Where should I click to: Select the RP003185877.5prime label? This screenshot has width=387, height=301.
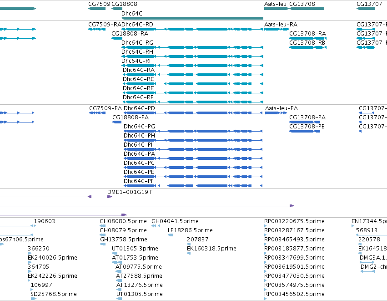pyautogui.click(x=294, y=249)
